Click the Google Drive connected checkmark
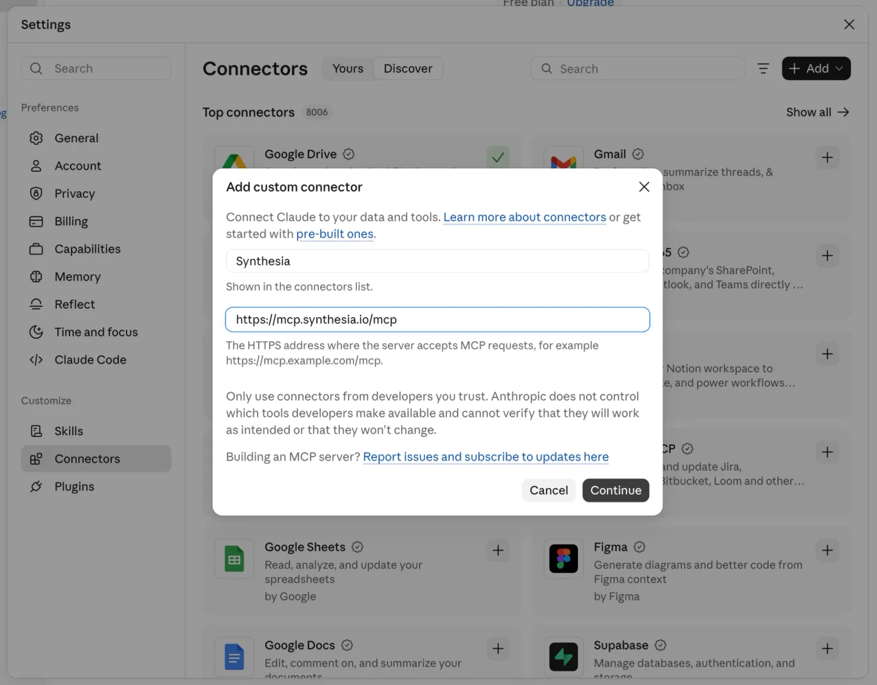The width and height of the screenshot is (877, 685). click(x=498, y=158)
